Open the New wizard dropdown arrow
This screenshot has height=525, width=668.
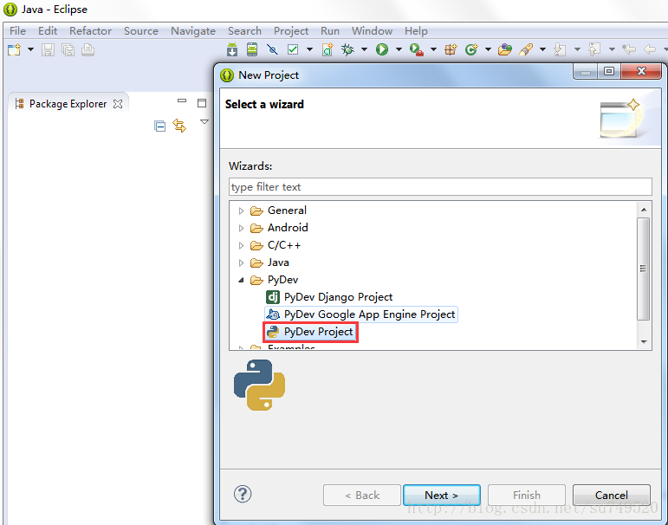pyautogui.click(x=30, y=50)
